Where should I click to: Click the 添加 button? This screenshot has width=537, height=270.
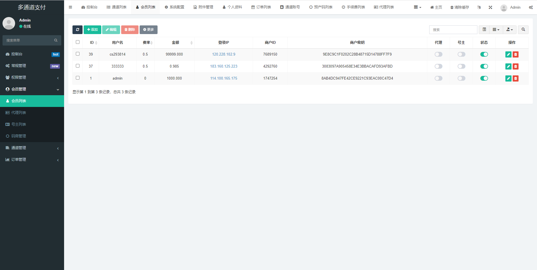click(92, 30)
